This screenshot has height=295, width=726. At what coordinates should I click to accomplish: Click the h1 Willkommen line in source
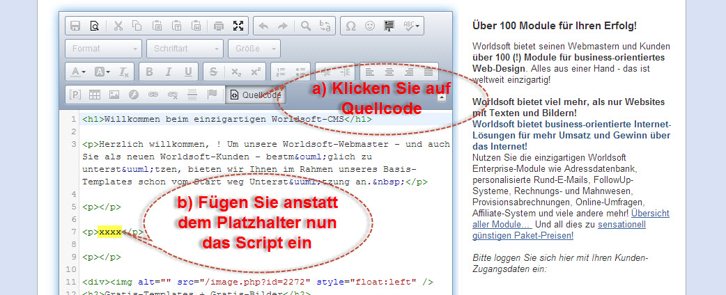(x=227, y=119)
